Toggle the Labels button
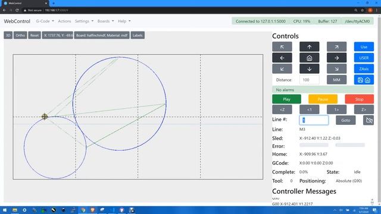This screenshot has width=381, height=214. click(x=138, y=35)
